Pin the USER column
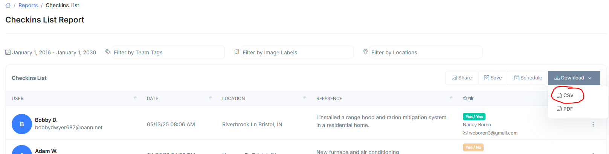The height and width of the screenshot is (154, 609). click(x=135, y=98)
